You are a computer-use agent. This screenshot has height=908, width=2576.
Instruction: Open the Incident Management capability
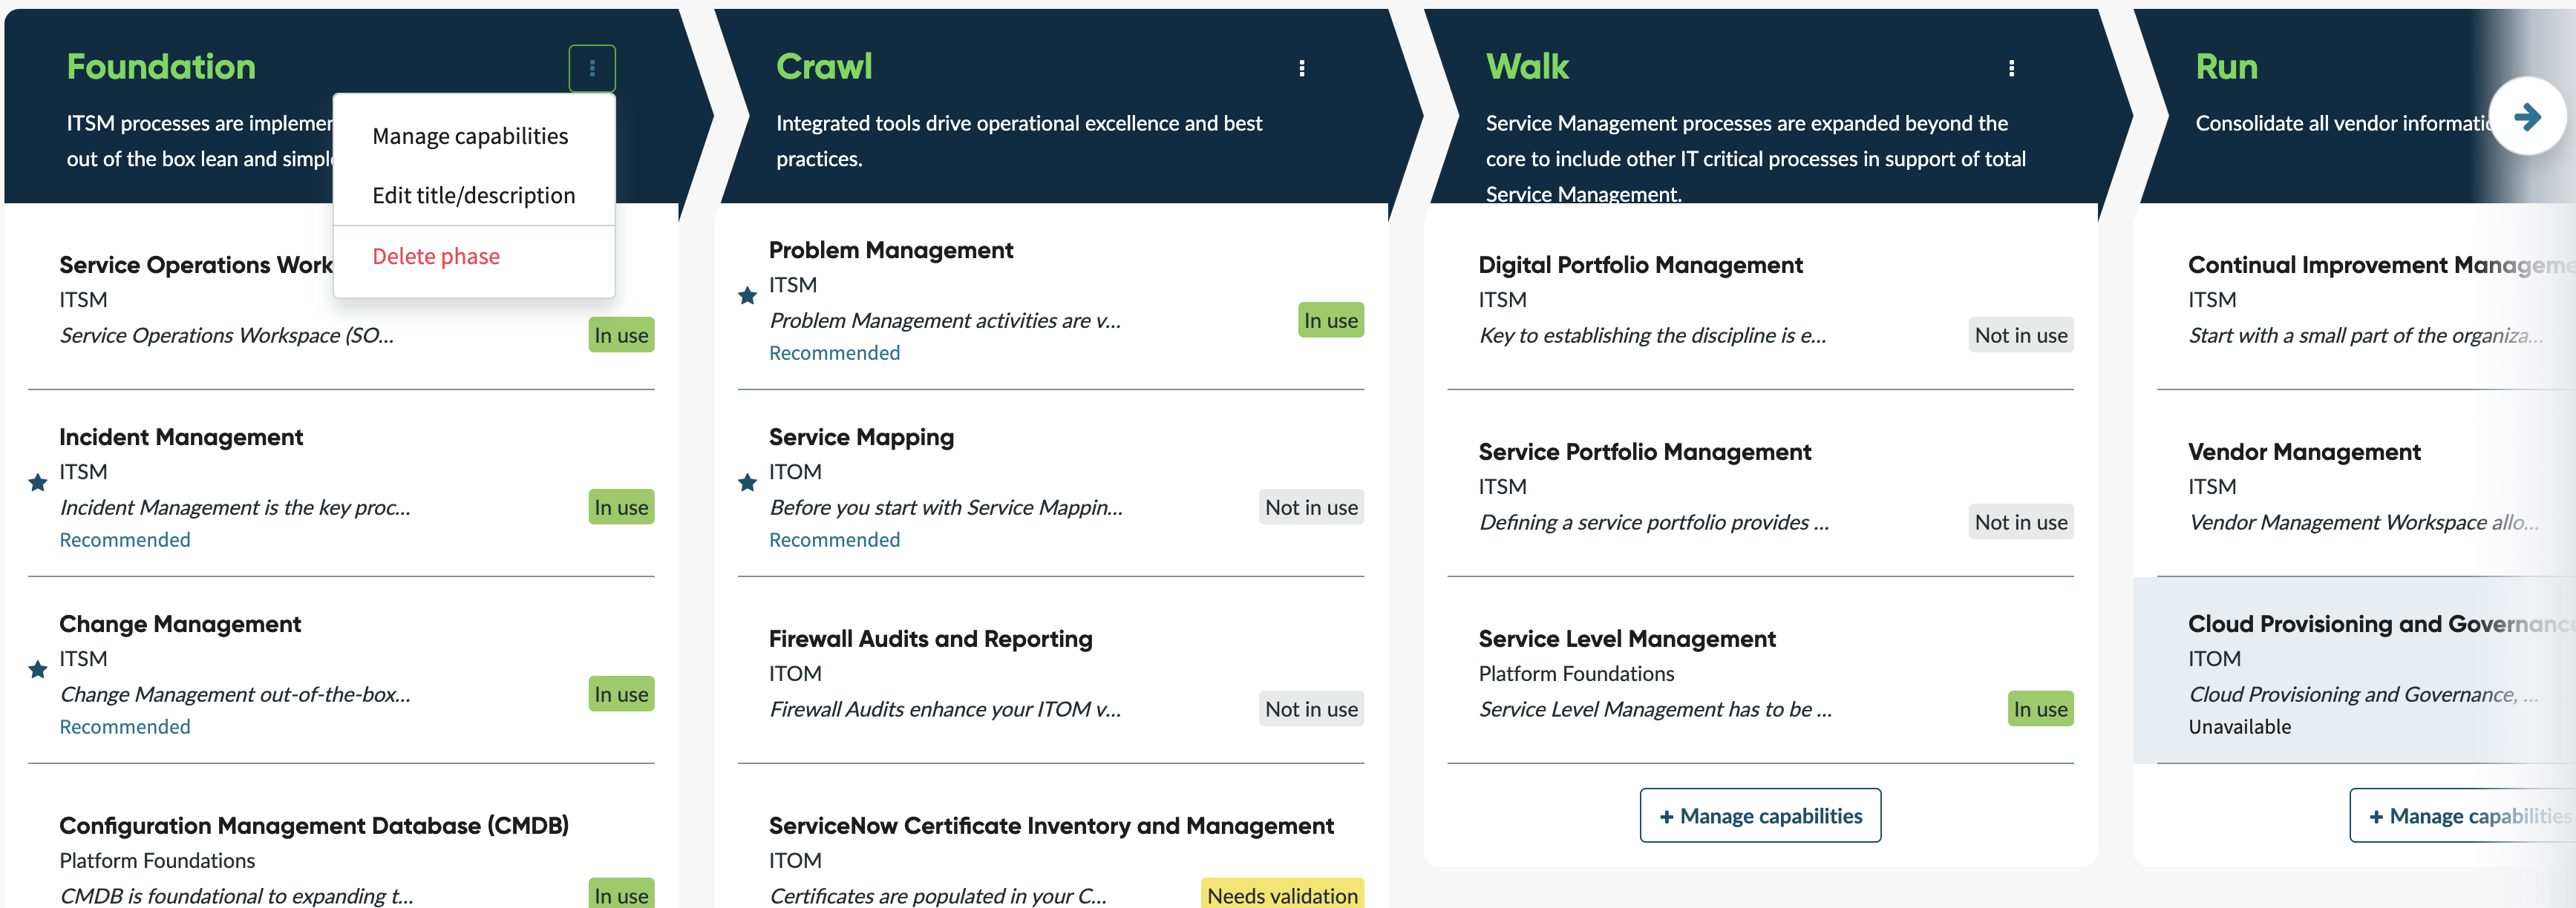coord(181,438)
